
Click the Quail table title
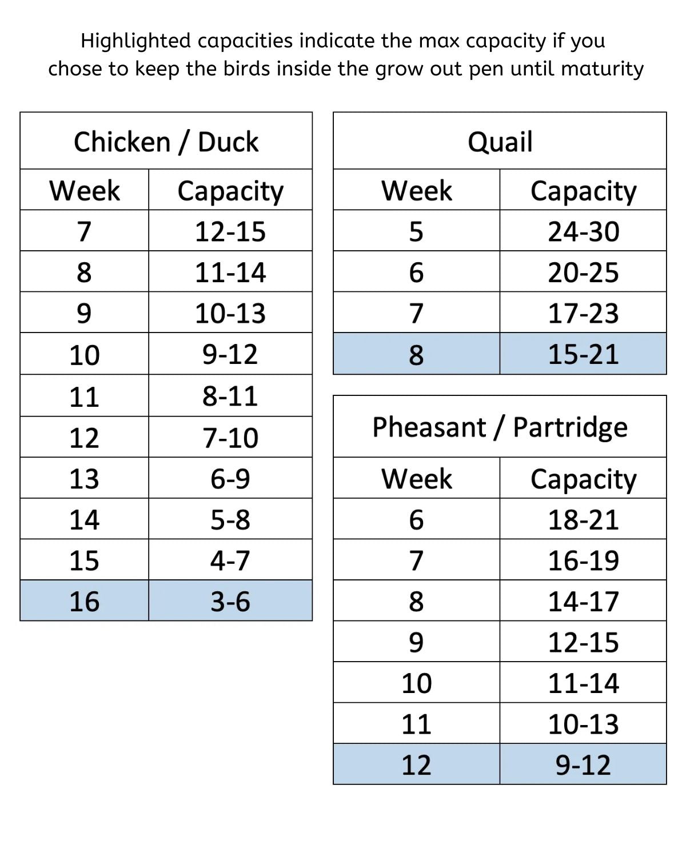coord(500,142)
